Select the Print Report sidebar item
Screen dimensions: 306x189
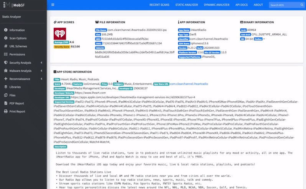pos(23,111)
